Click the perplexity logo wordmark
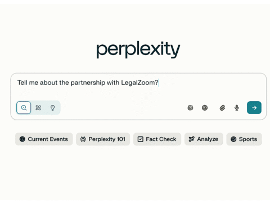Screen dimensions: 270x214 (138, 49)
